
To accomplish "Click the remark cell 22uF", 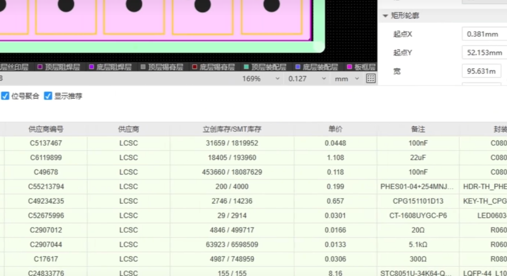I will pyautogui.click(x=418, y=158).
